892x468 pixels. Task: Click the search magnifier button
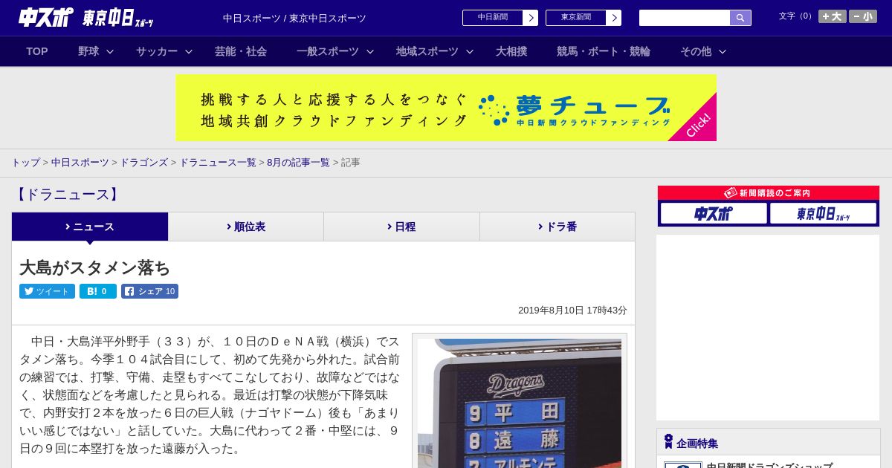click(740, 18)
